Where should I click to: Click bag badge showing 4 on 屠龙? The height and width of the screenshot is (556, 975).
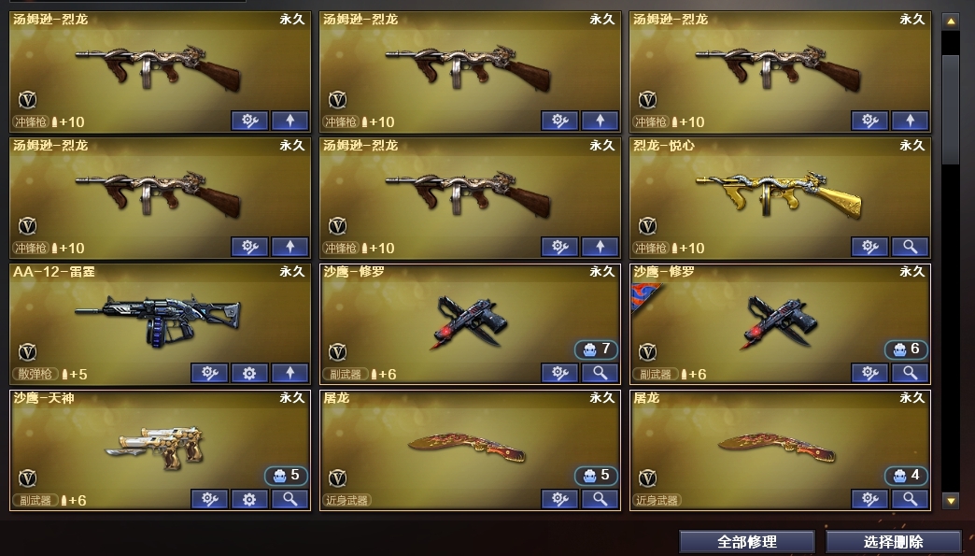coord(906,476)
